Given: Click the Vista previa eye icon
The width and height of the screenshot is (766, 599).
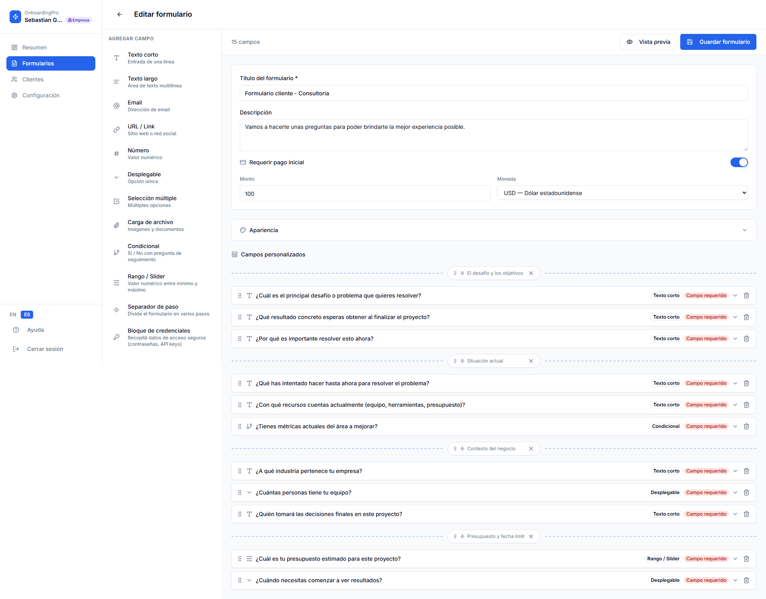Looking at the screenshot, I should coord(630,41).
